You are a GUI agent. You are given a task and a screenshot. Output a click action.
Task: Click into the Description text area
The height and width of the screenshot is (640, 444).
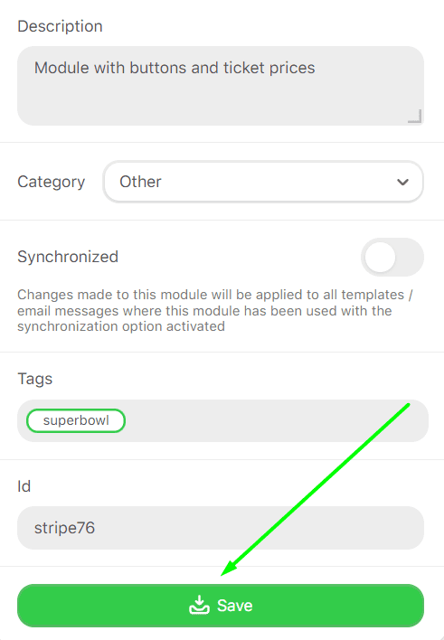tap(221, 86)
